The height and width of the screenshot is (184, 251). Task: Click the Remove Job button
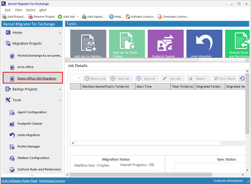coord(95,78)
